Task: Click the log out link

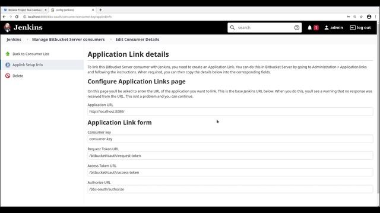Action: click(x=360, y=28)
